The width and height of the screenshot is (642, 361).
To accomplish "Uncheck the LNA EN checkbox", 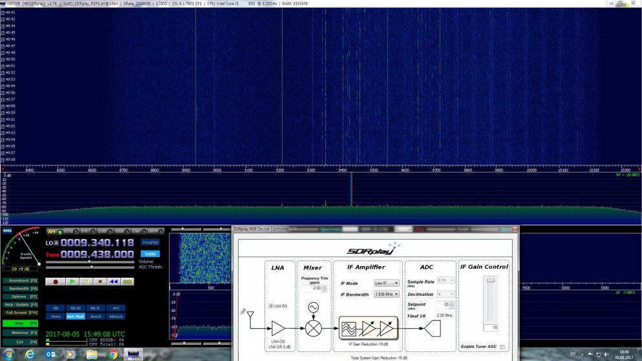I will coord(271,306).
